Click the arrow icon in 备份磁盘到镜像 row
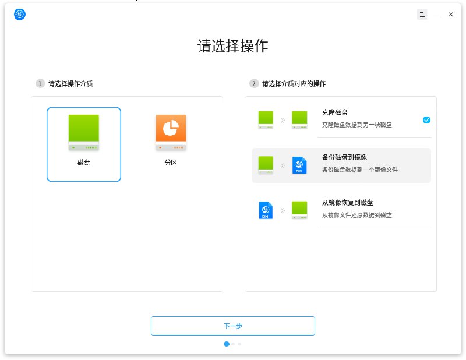The image size is (466, 360). pyautogui.click(x=283, y=165)
